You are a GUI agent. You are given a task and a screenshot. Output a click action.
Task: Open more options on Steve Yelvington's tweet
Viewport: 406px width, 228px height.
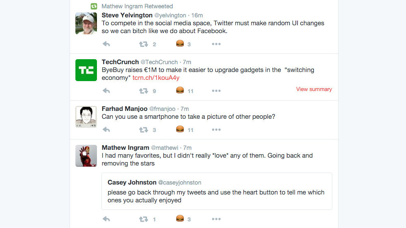[x=216, y=44]
